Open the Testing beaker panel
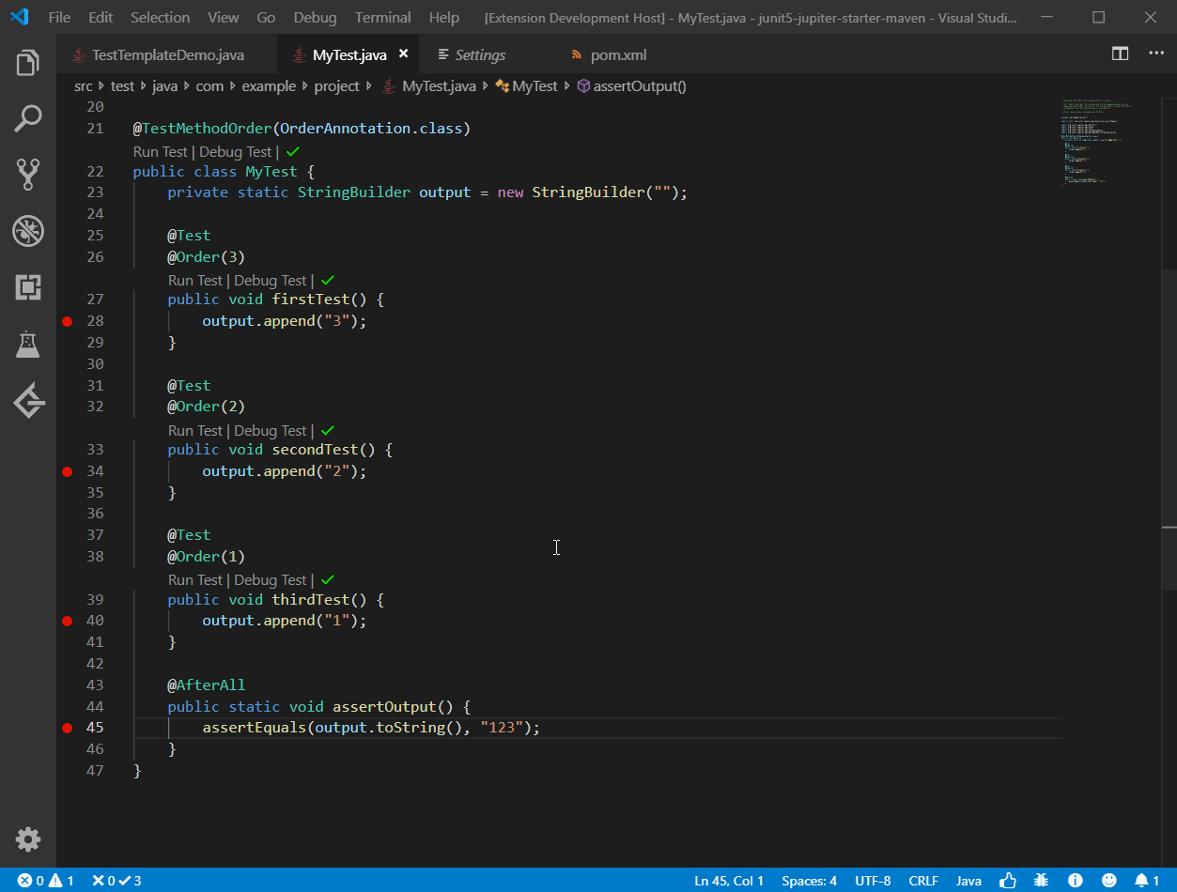This screenshot has height=892, width=1177. tap(27, 344)
